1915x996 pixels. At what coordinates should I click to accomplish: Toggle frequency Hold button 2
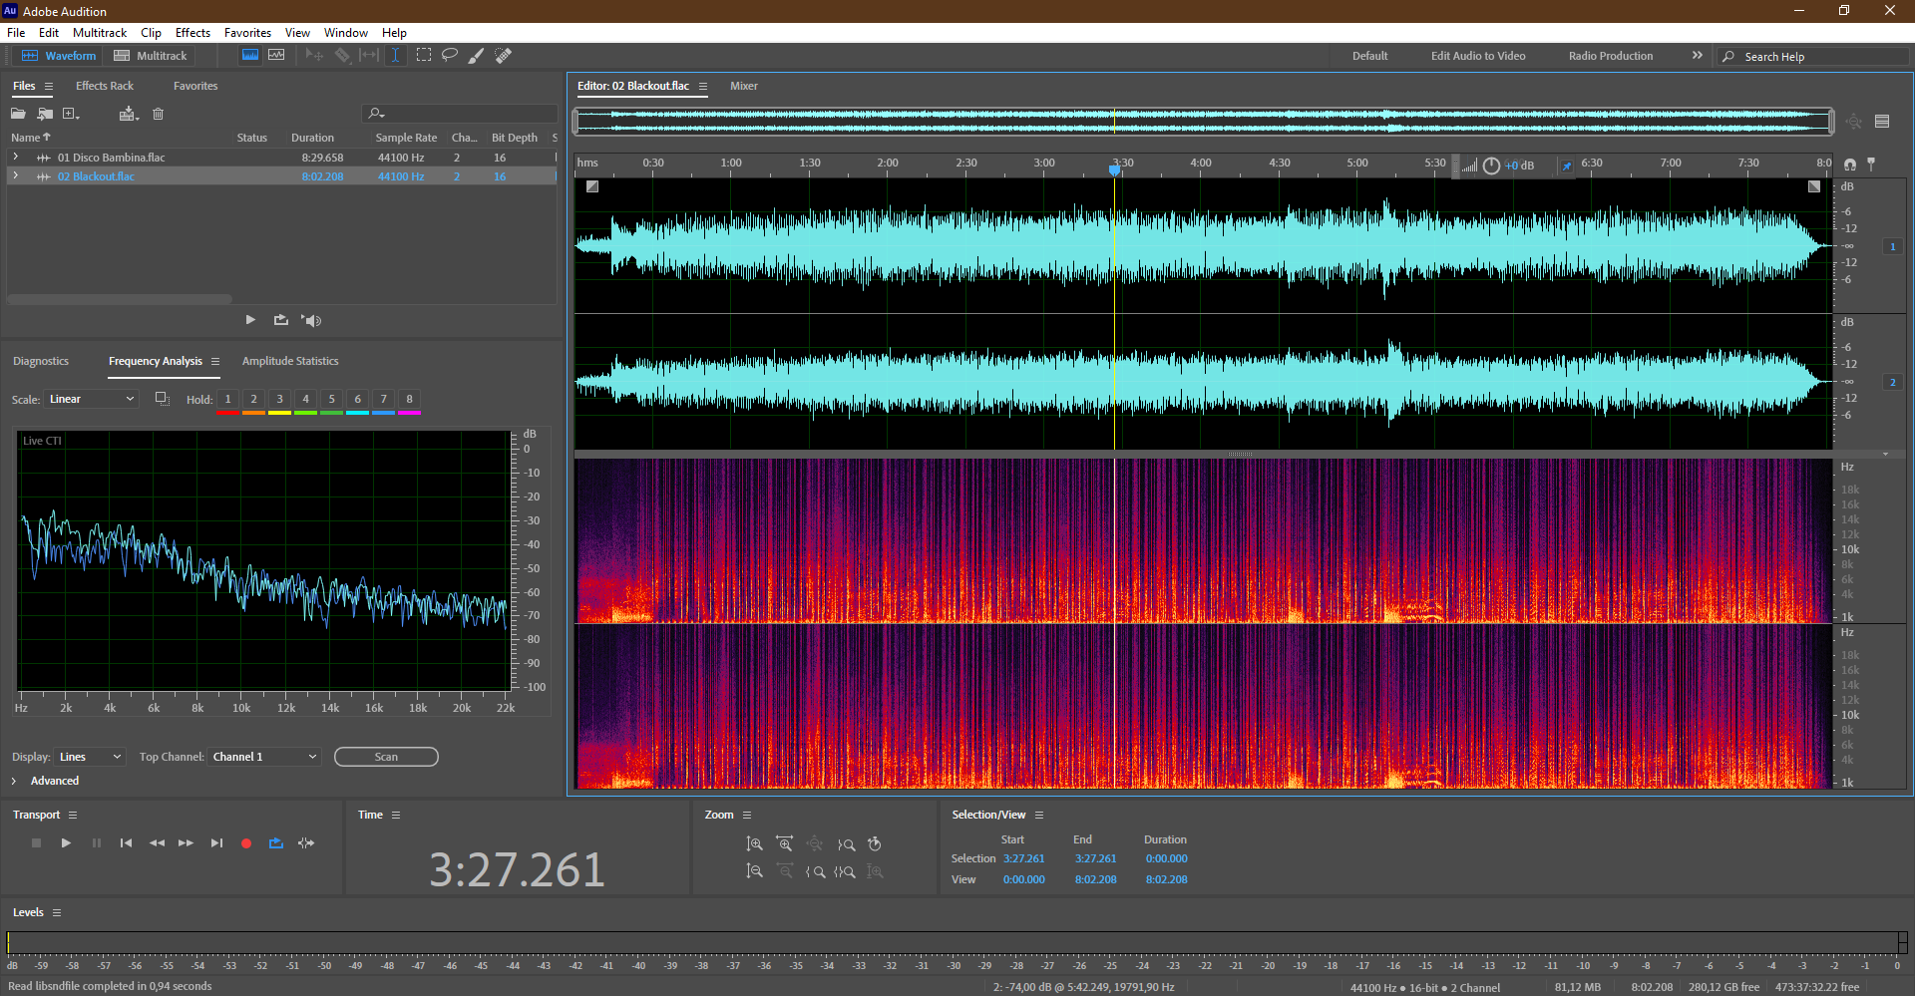click(253, 399)
